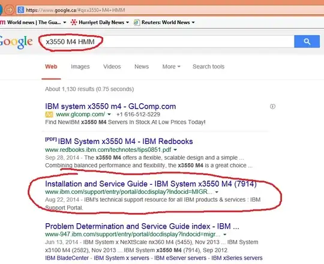Open the Search tools option
324x264 pixels.
[x=208, y=67]
